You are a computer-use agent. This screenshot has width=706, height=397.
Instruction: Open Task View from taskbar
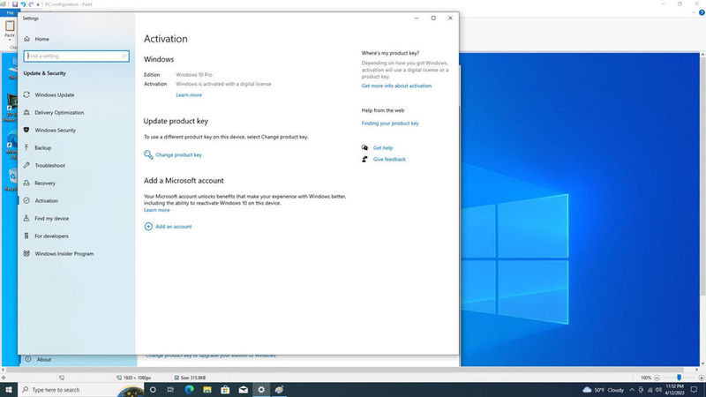coord(170,390)
